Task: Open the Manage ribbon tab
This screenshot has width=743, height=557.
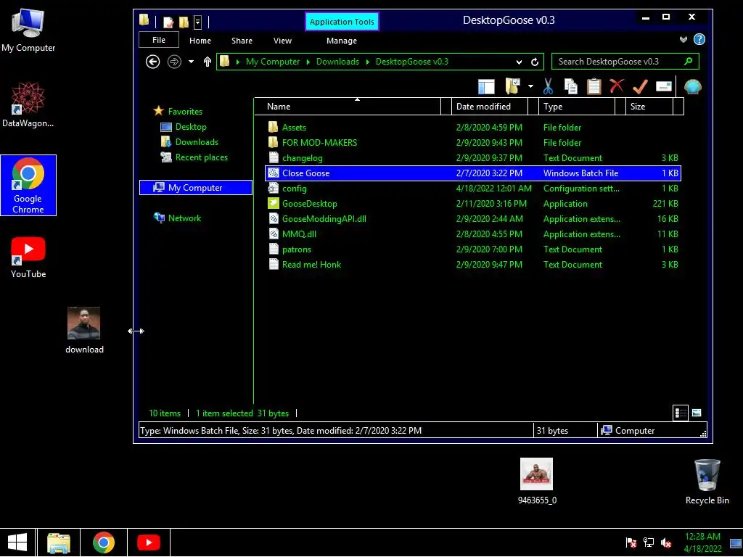Action: (342, 41)
